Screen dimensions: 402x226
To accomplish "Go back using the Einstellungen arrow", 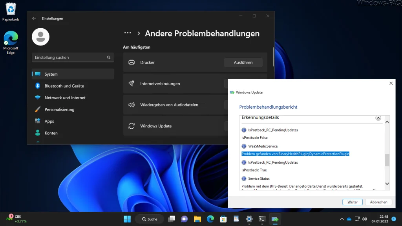I will [x=34, y=18].
